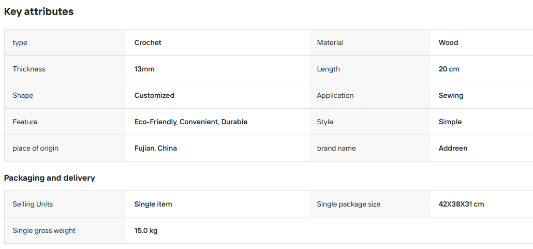Click the Single gross weight label
The height and width of the screenshot is (249, 533).
pyautogui.click(x=44, y=231)
